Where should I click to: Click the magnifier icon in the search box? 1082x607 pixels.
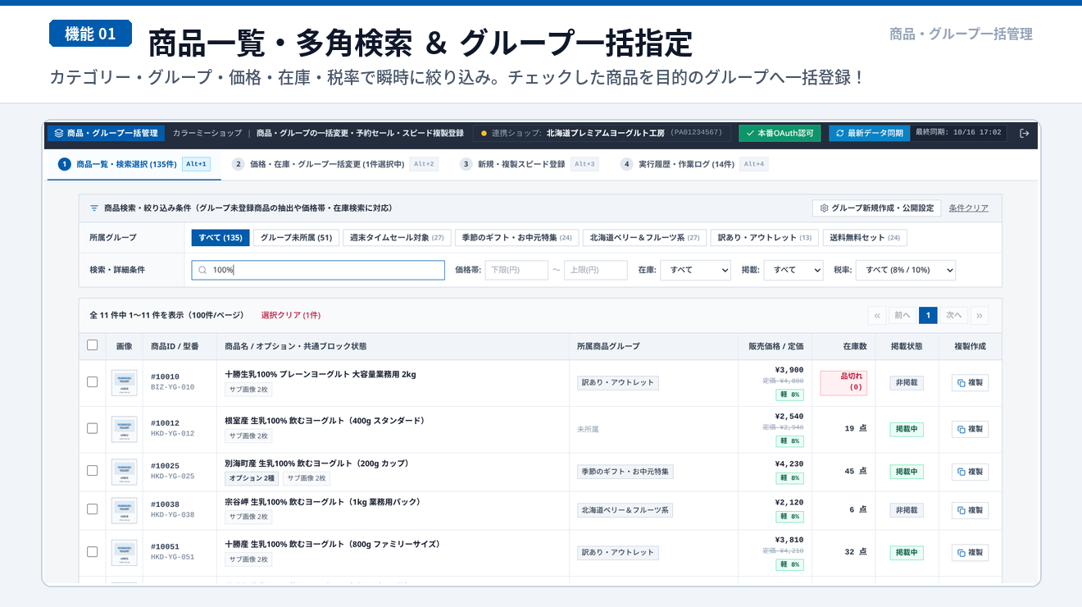(202, 270)
